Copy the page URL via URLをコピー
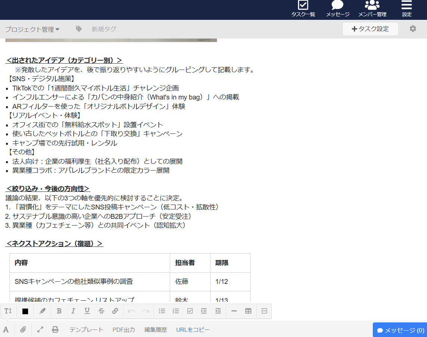Viewport: 427px width, 337px height. [193, 330]
